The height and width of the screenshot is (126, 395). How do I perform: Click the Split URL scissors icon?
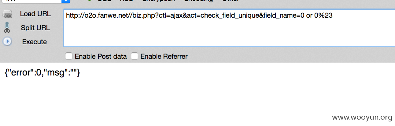pos(7,28)
